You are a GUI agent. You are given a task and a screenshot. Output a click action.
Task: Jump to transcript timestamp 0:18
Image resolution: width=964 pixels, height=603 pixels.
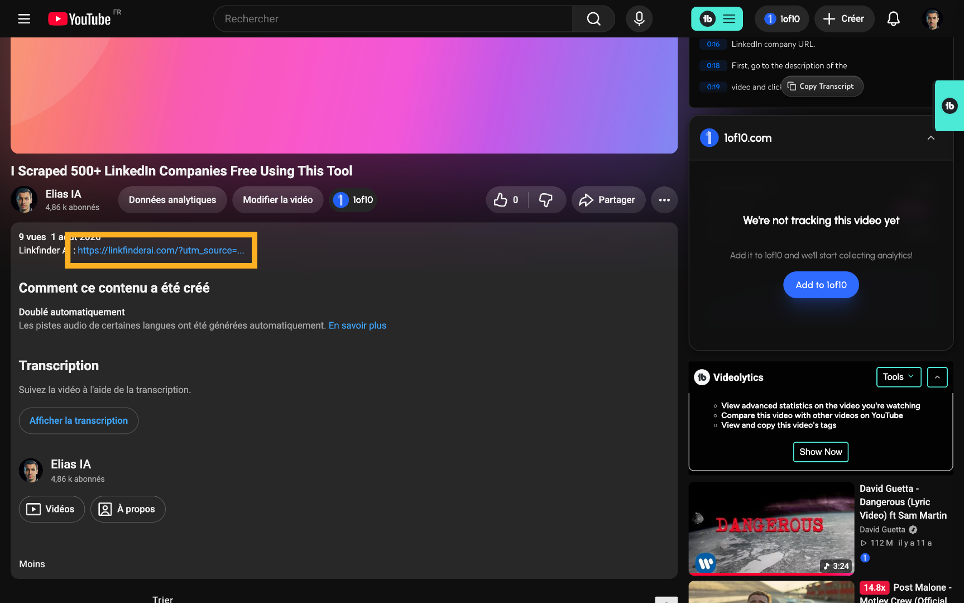tap(713, 65)
